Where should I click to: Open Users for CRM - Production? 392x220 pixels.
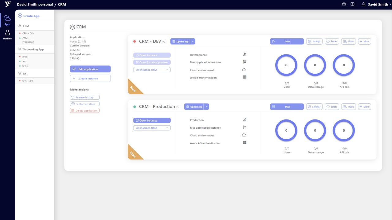pyautogui.click(x=349, y=107)
